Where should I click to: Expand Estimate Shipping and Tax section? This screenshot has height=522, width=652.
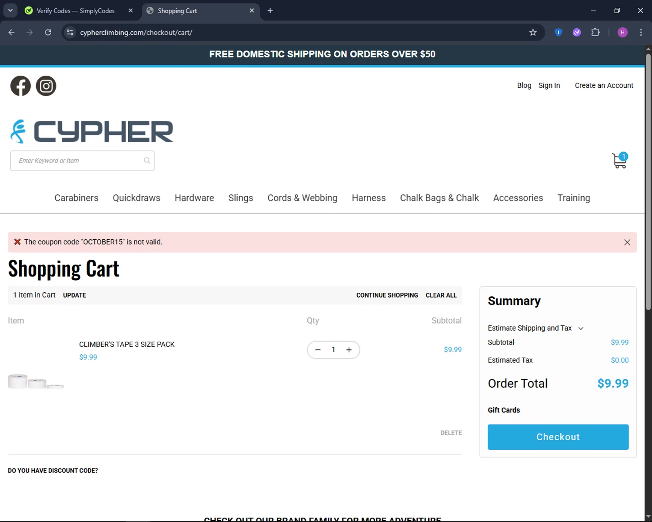pyautogui.click(x=535, y=328)
